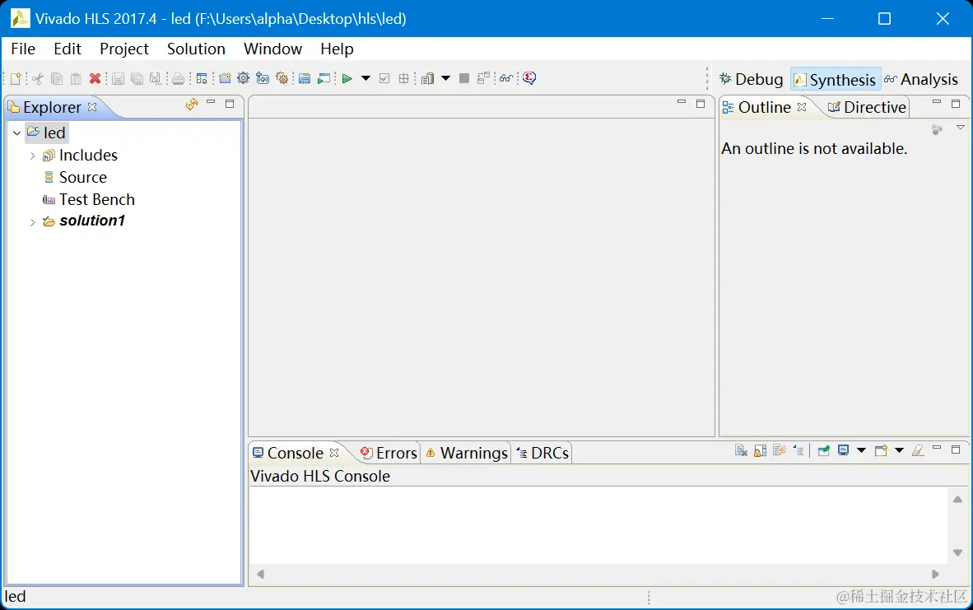Click the Compare Reports icon

point(483,78)
